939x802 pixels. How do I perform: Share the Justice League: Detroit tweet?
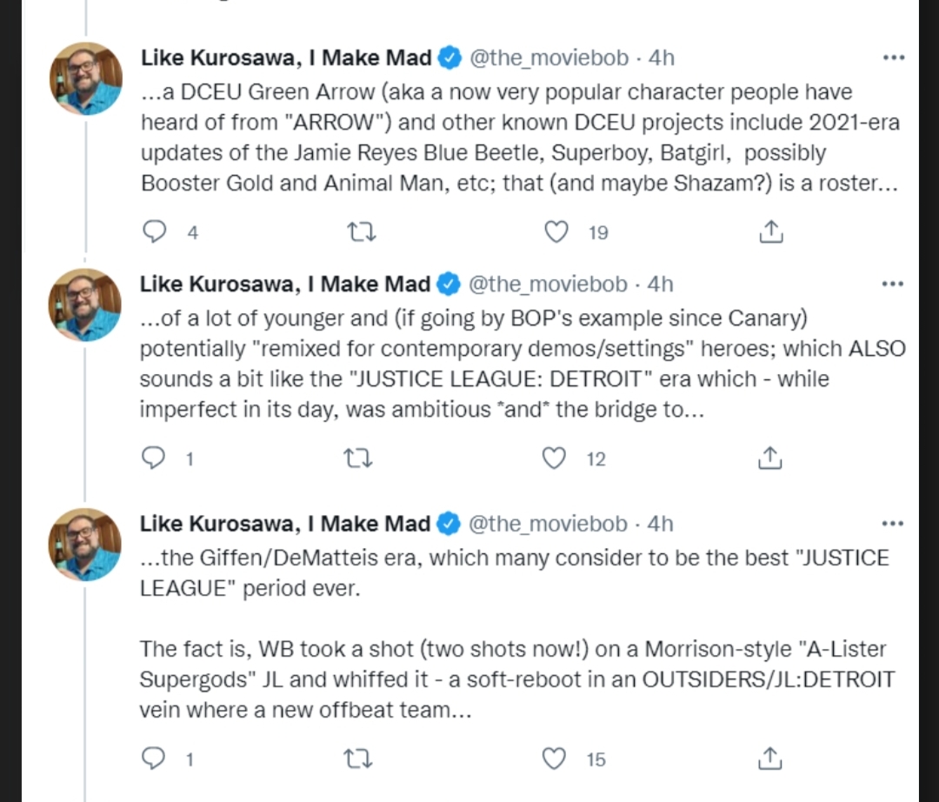(x=771, y=458)
